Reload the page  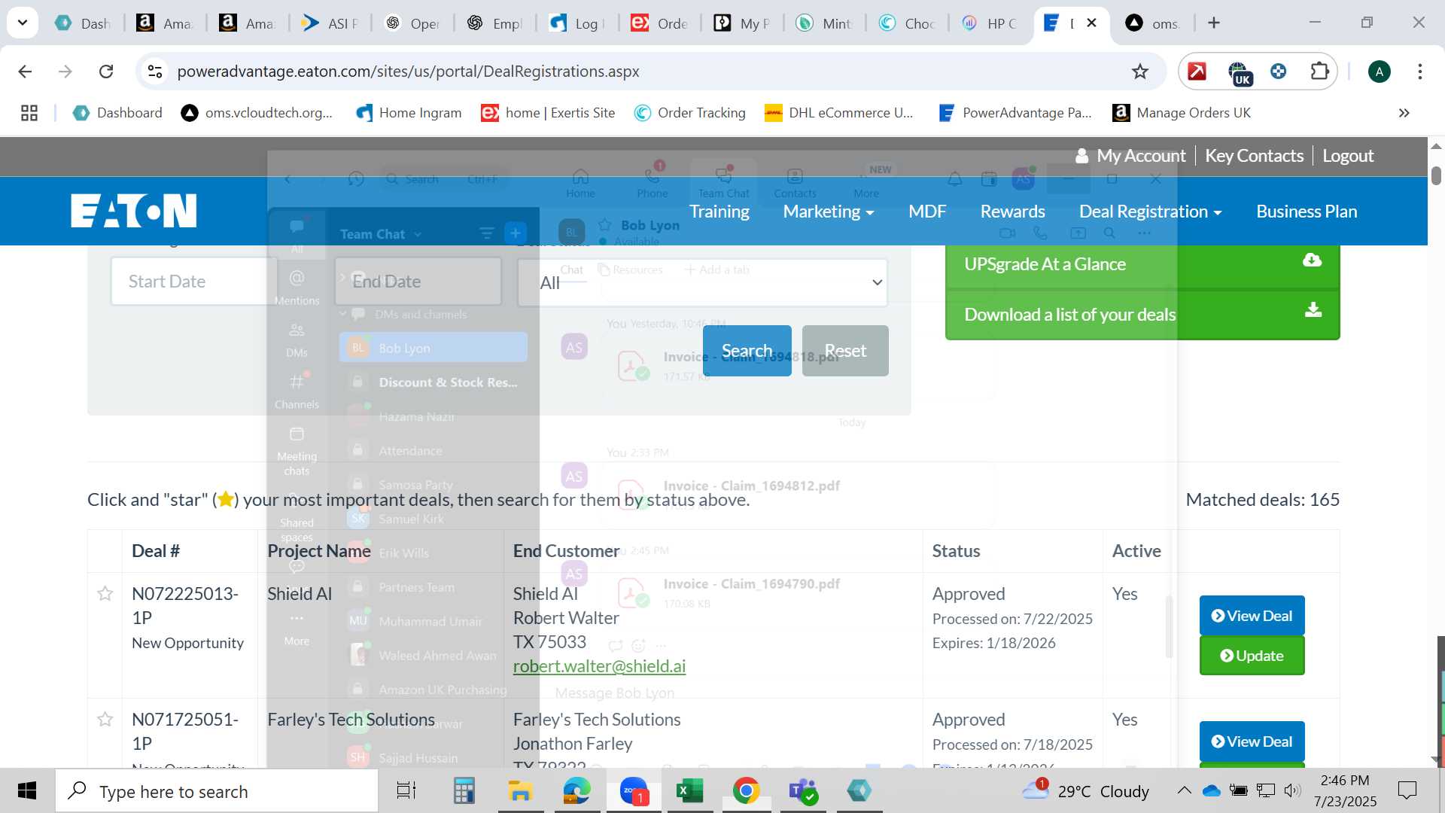pos(106,72)
